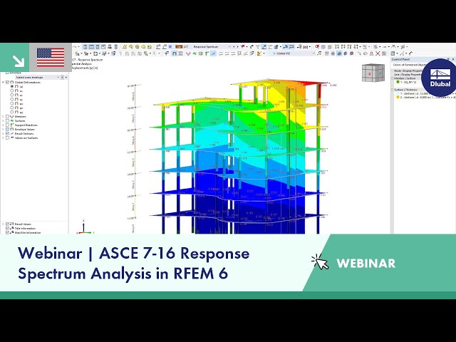Click the red X delete icon
The image size is (456, 342).
[378, 53]
